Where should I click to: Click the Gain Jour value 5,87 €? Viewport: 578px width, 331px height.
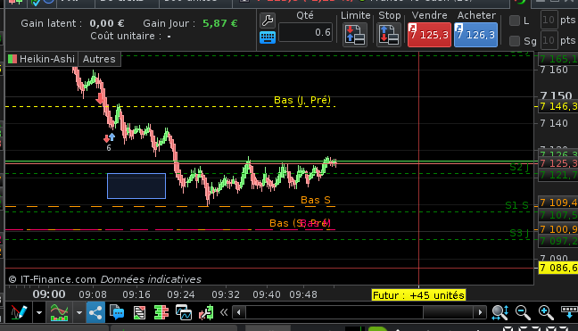(220, 23)
